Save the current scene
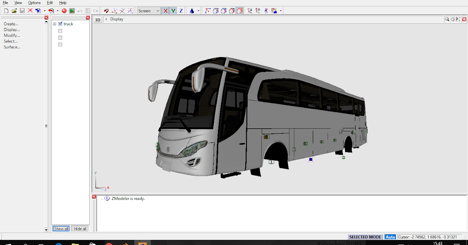The height and width of the screenshot is (245, 468). point(22,11)
